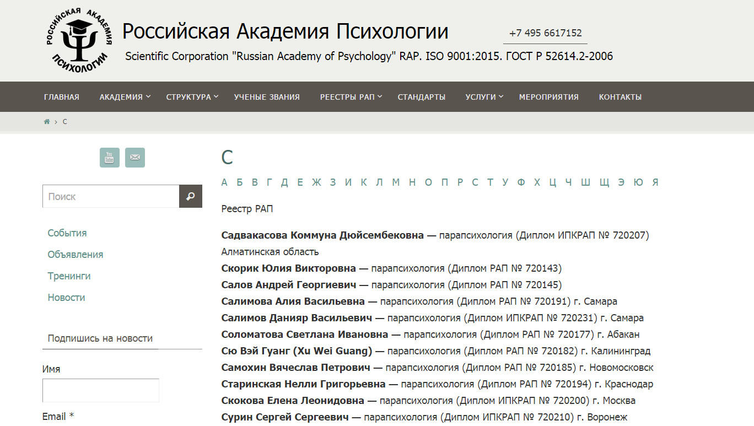Select letter Д in alphabet index

[x=284, y=182]
